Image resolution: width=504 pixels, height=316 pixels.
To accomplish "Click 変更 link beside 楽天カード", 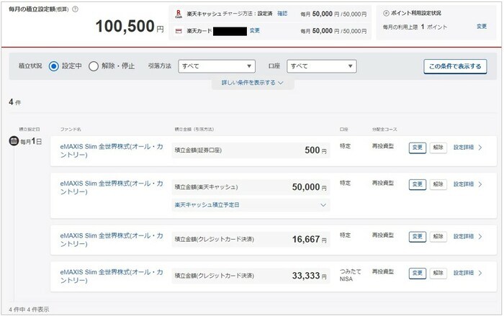I will click(x=255, y=30).
